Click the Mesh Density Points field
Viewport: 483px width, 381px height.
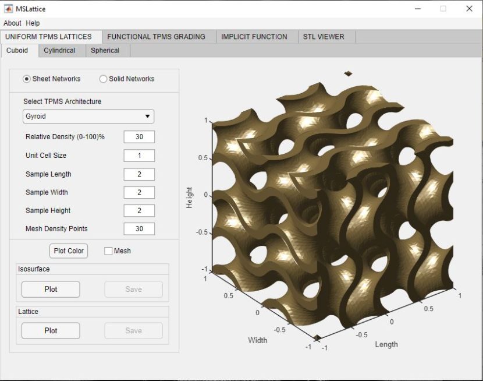tap(139, 229)
